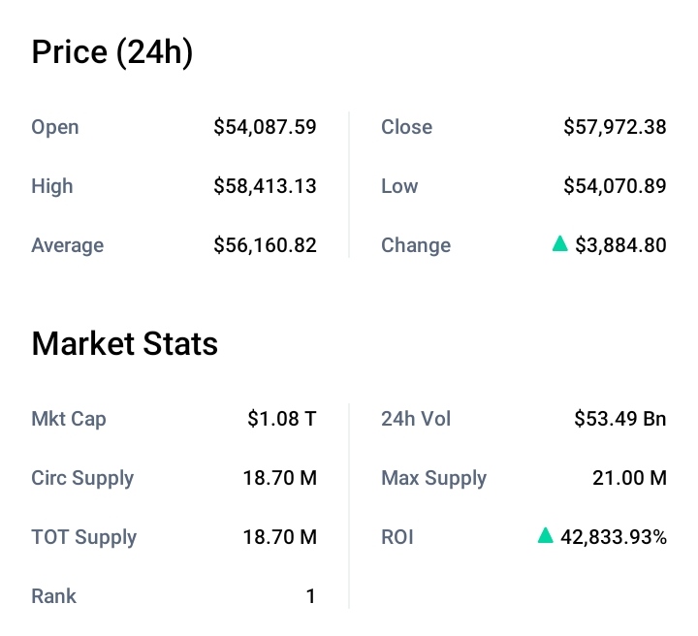Image resolution: width=698 pixels, height=636 pixels.
Task: Click the Change amount $3,884.80
Action: tap(620, 245)
